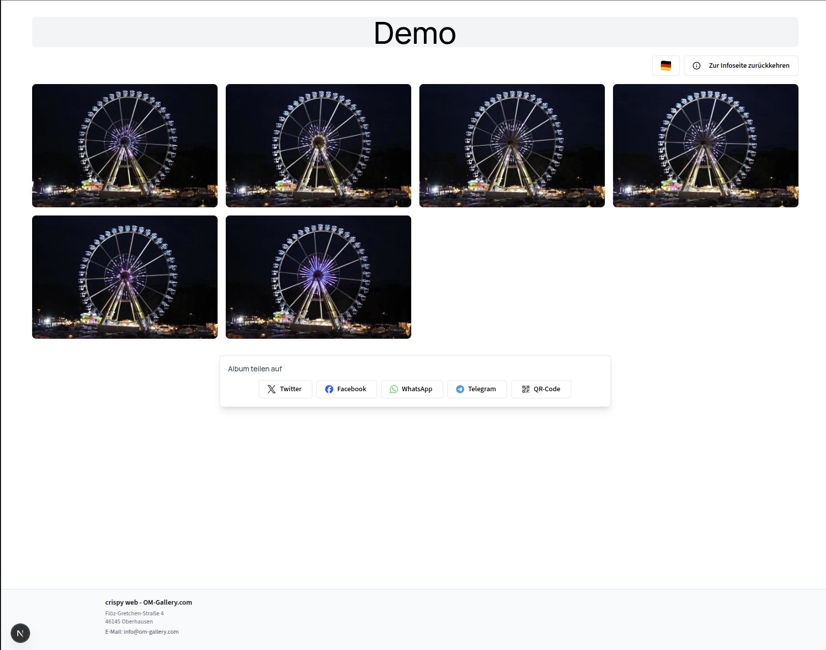Open the Next.js N dev tools badge

pos(20,633)
